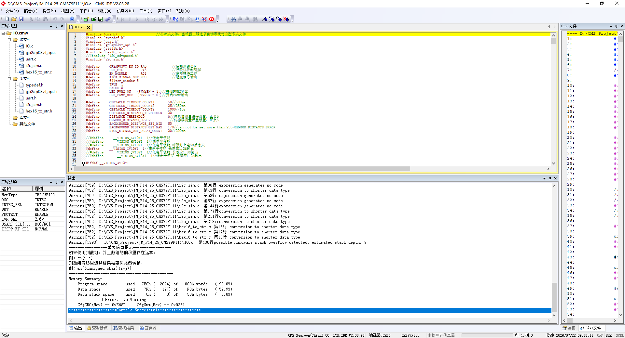The width and height of the screenshot is (625, 338).
Task: Toggle auto-hide pin on 工程选项 panel
Action: coord(56,182)
